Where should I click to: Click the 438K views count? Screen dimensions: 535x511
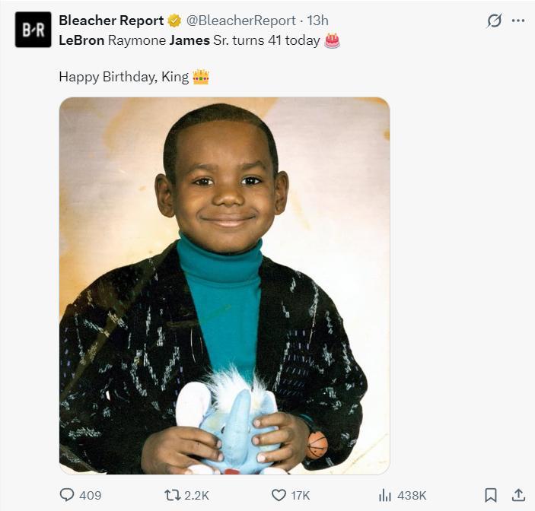coord(412,495)
